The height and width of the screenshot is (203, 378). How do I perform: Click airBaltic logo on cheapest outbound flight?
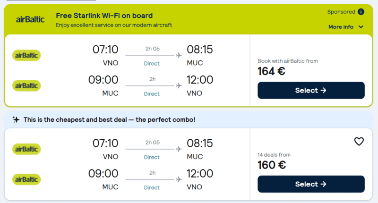click(x=26, y=149)
